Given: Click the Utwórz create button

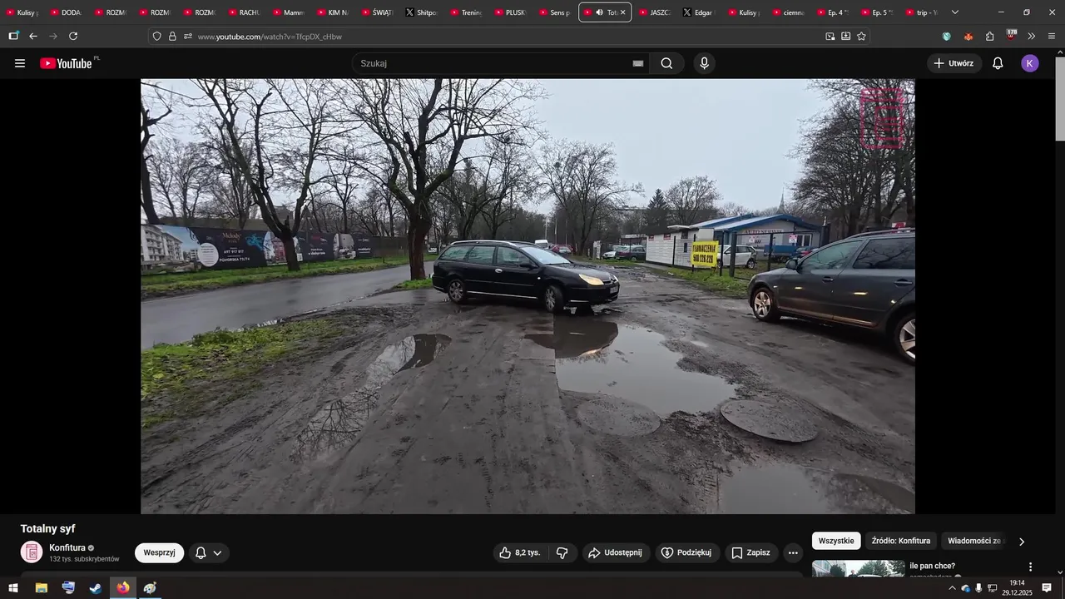Looking at the screenshot, I should (x=954, y=63).
